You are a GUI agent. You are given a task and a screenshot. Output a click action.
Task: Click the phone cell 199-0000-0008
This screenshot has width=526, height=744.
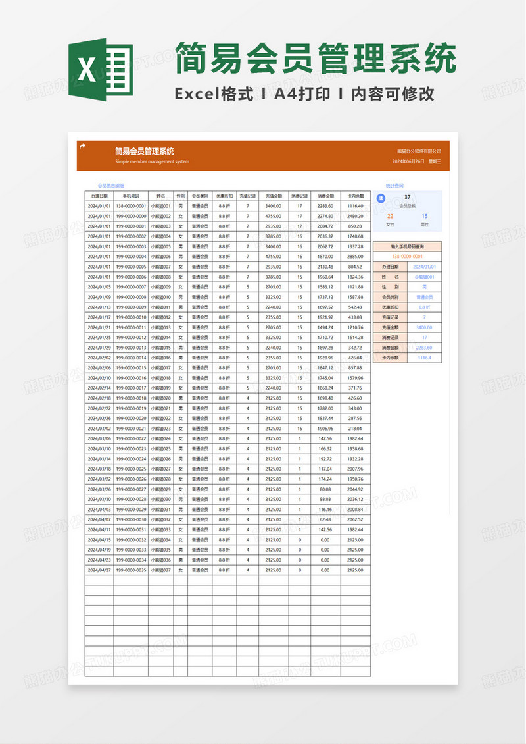tap(131, 297)
